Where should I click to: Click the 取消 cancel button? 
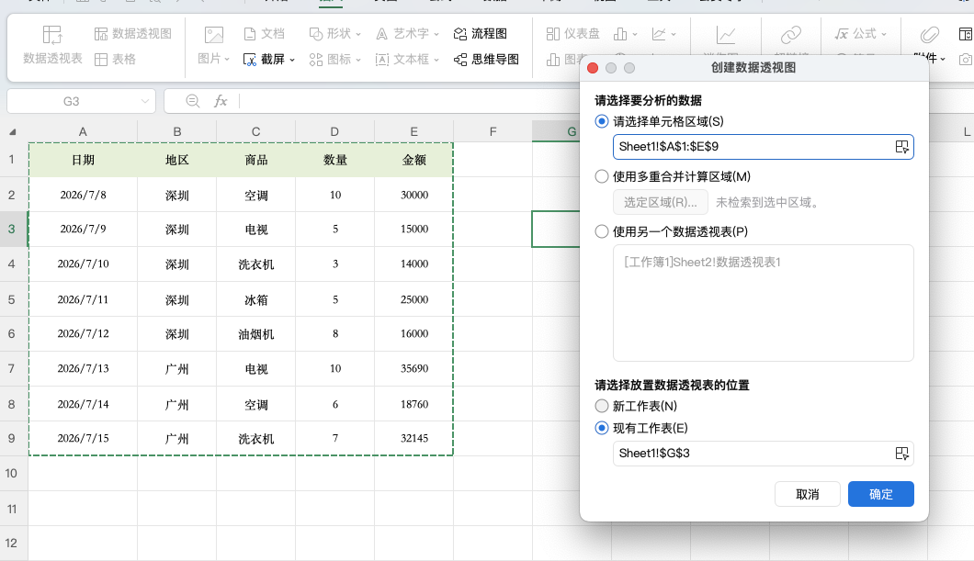tap(808, 494)
